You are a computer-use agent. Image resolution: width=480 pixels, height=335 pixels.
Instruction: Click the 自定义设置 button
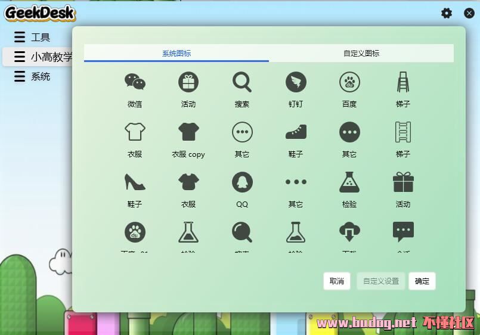coord(381,281)
